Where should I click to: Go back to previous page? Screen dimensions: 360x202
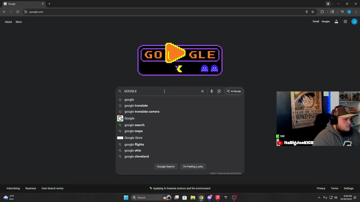4,12
